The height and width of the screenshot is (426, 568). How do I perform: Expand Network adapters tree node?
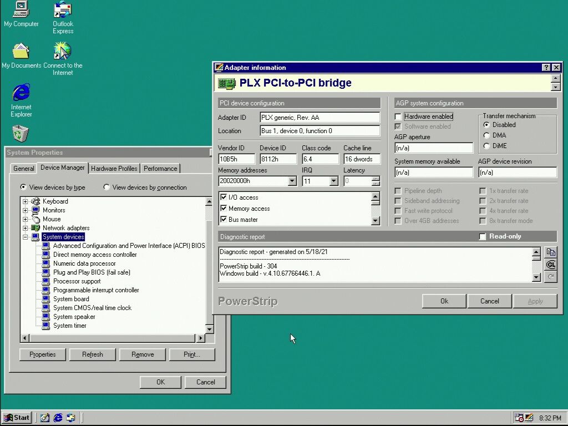coord(25,228)
